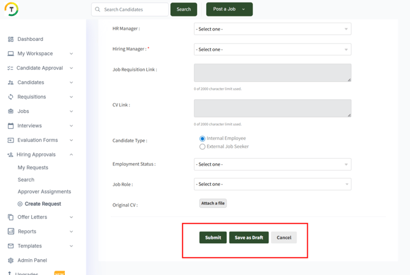Click the Templates envelope icon
This screenshot has width=410, height=275.
click(10, 246)
